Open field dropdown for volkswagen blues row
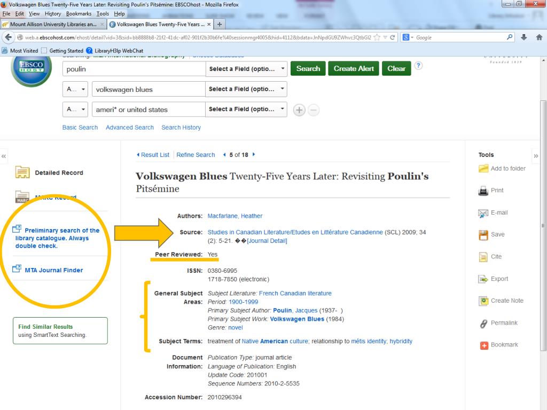Image resolution: width=547 pixels, height=410 pixels. 246,89
